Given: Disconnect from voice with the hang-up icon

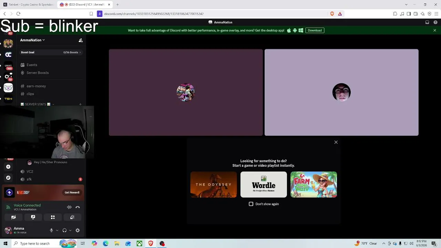Looking at the screenshot, I should [78, 207].
